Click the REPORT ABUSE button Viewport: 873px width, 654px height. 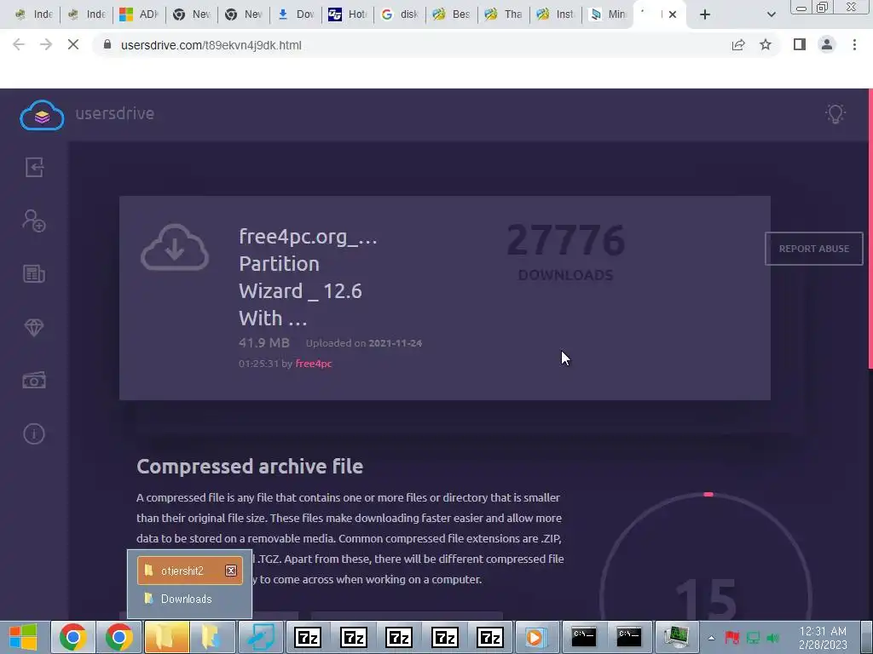pos(813,249)
